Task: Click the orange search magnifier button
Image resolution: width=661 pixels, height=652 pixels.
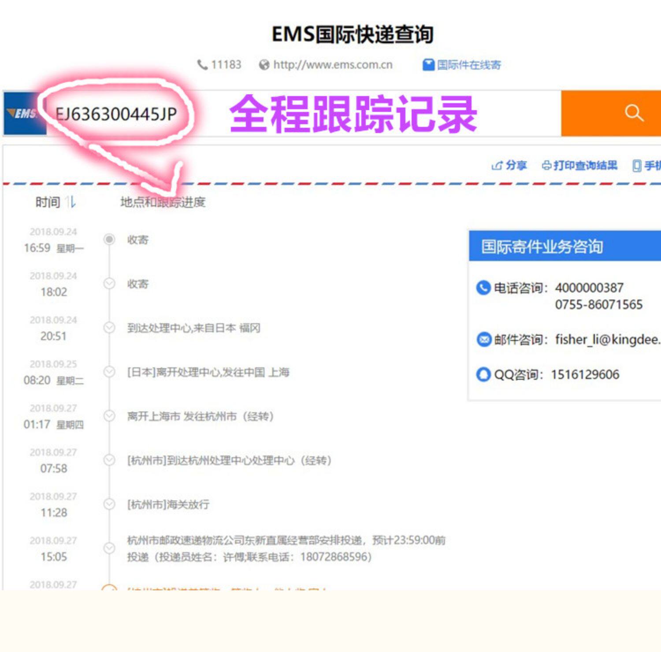Action: point(611,113)
